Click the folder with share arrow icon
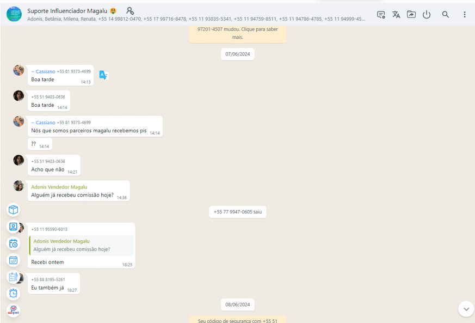Viewport: 475px width, 323px height. (411, 14)
